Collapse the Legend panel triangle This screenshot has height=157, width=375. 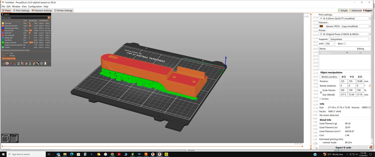coord(3,14)
